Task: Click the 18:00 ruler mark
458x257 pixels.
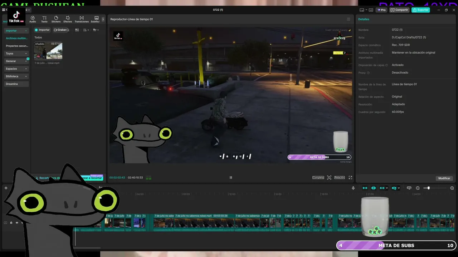Action: click(x=324, y=194)
